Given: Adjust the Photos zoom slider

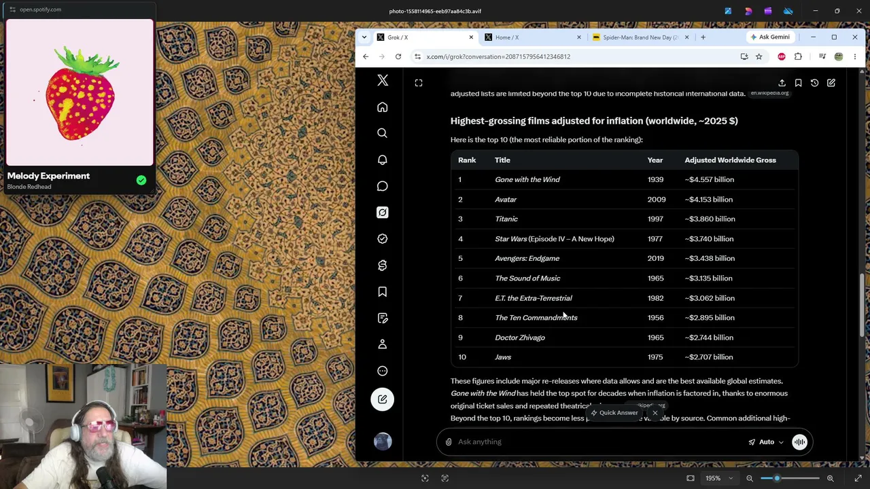Looking at the screenshot, I should click(790, 478).
